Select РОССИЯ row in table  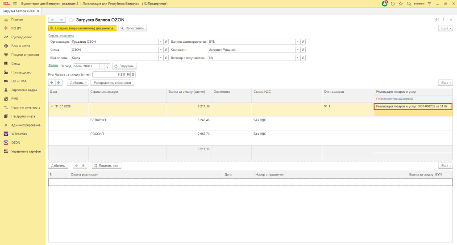(250, 137)
